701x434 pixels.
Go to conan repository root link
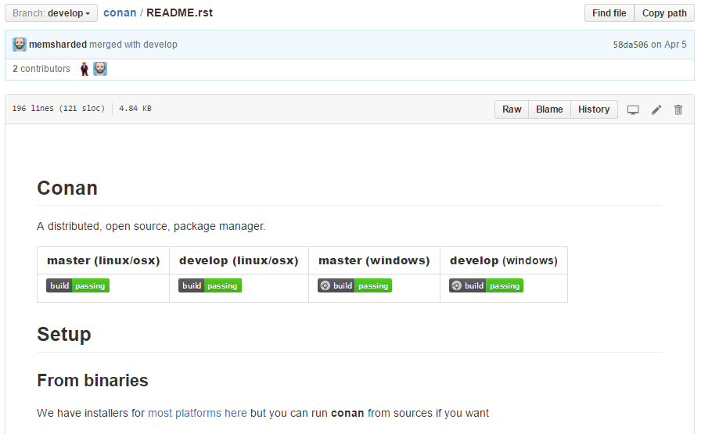[120, 13]
